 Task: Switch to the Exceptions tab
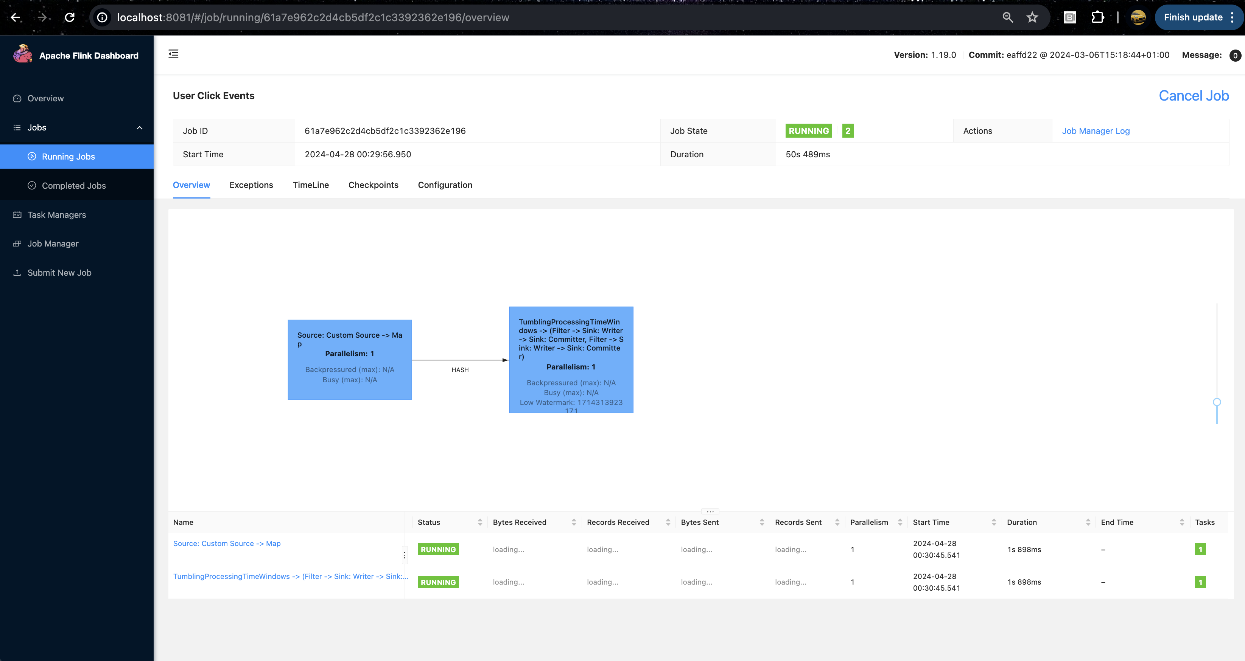coord(251,185)
